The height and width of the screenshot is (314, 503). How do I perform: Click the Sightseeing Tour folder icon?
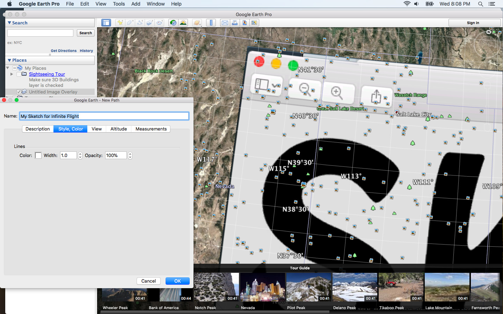[x=24, y=74]
